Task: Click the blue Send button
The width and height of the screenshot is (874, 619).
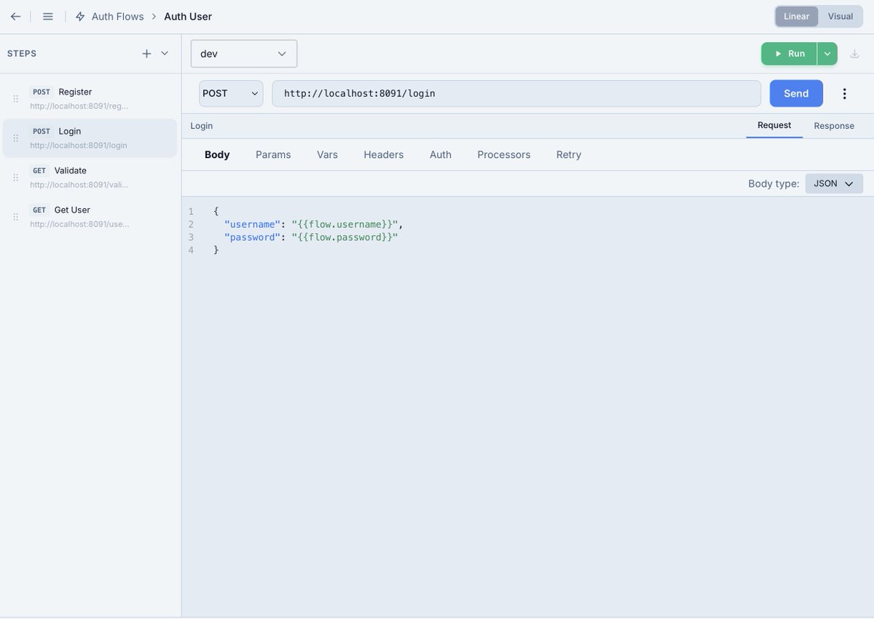Action: tap(796, 93)
